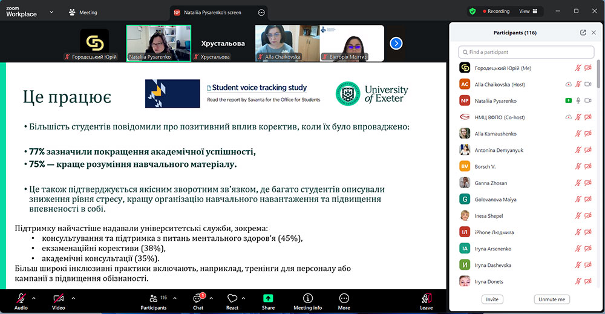605x314 pixels.
Task: Click the participants list scrollbar
Action: (x=598, y=79)
